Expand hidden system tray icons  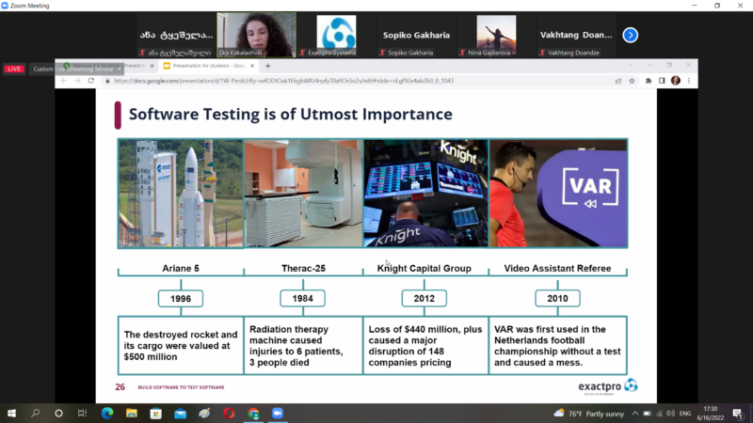634,414
